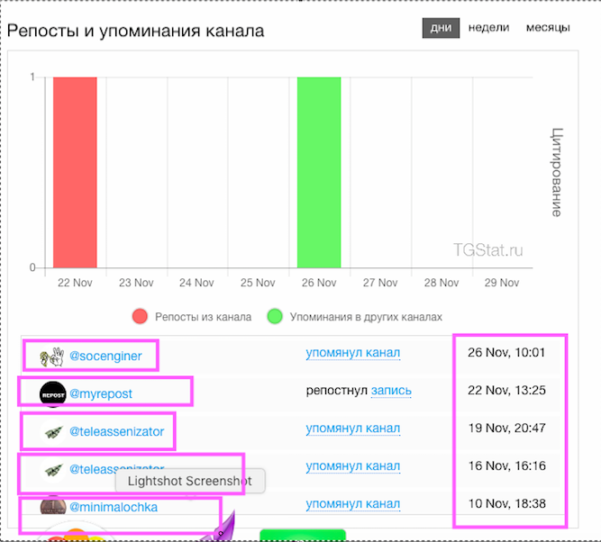The image size is (601, 542).
Task: Toggle the red 'Репосты из канала' legend series
Action: click(140, 317)
